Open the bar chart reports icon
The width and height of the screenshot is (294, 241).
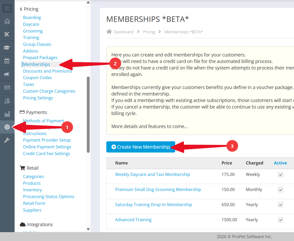(x=7, y=114)
